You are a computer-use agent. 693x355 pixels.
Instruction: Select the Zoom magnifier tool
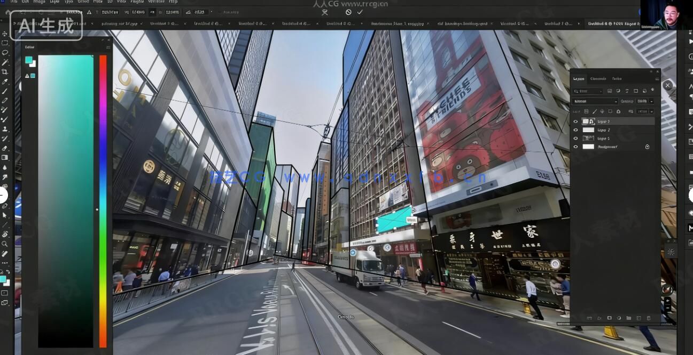(5, 244)
